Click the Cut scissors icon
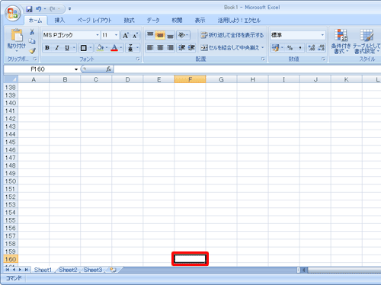This screenshot has width=381, height=285. [x=32, y=32]
